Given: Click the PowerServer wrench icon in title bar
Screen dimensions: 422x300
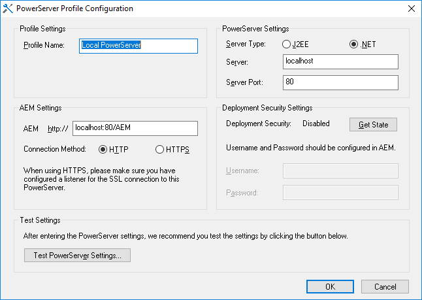Looking at the screenshot, I should coord(8,8).
